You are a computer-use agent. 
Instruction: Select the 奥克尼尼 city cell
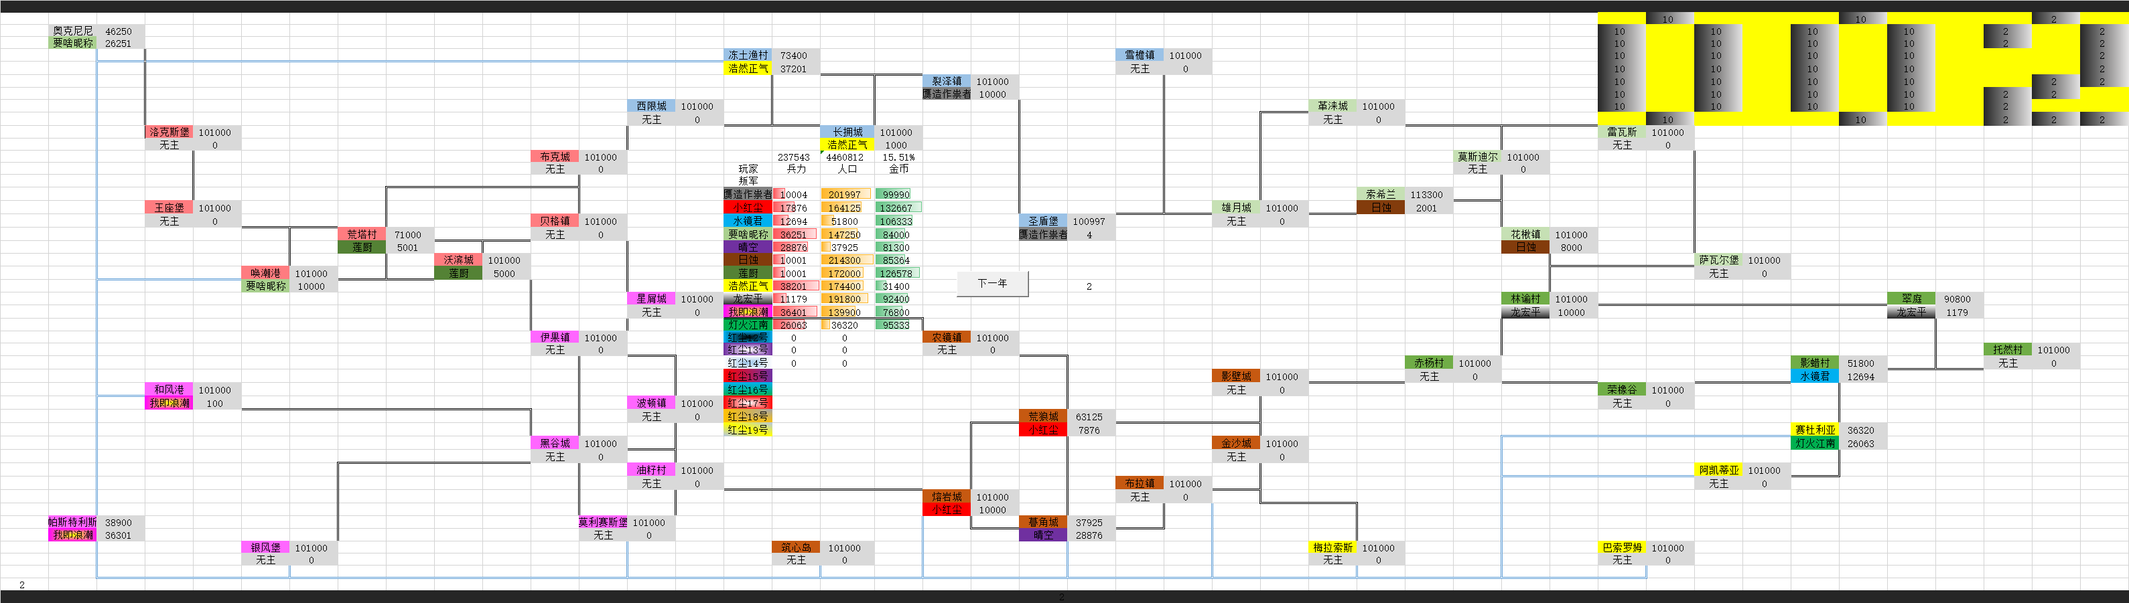pyautogui.click(x=73, y=31)
